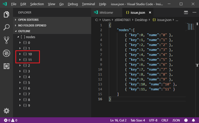Expand the NO FOLDER OPENED section
The image size is (199, 123).
pos(52,25)
